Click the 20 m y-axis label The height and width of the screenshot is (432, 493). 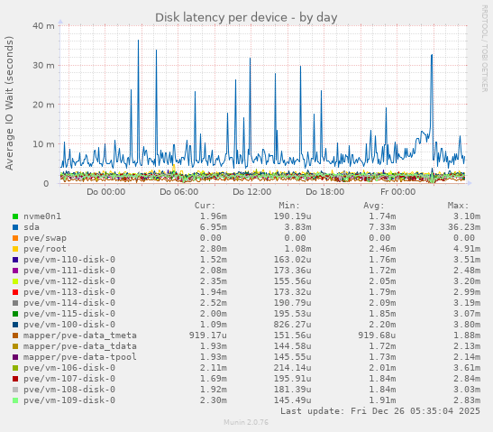[x=43, y=105]
